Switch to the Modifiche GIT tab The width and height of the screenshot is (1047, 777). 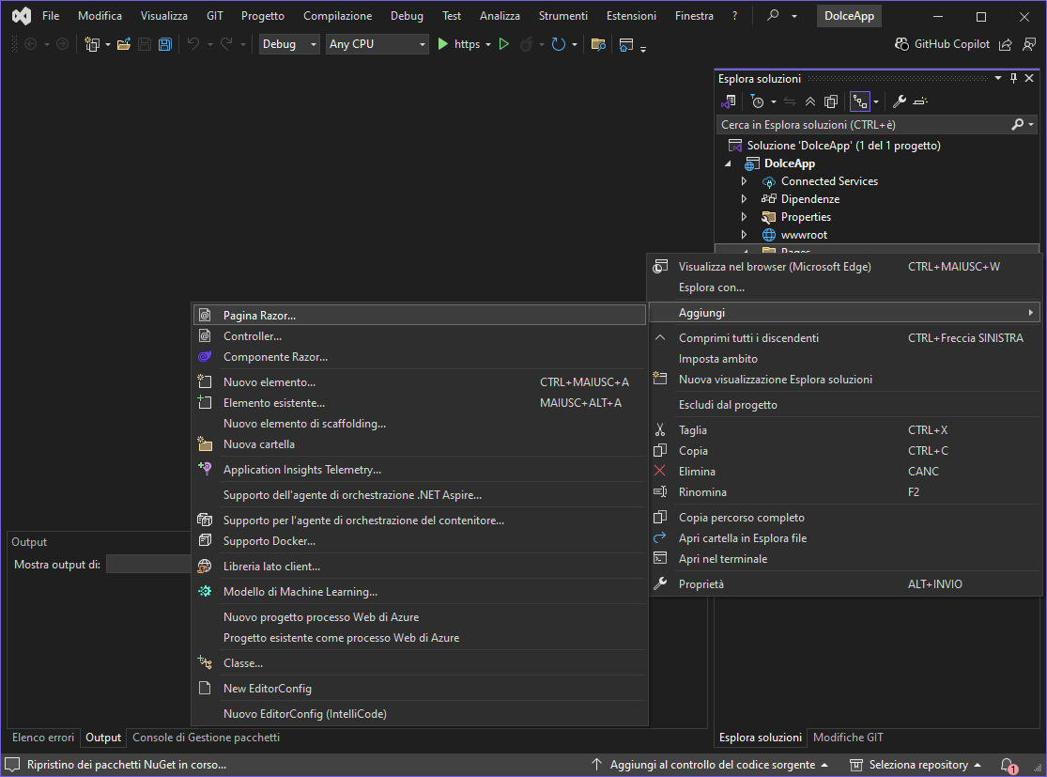point(848,738)
